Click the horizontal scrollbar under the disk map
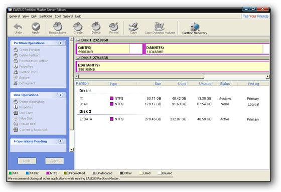The image size is (281, 192). pos(172,77)
